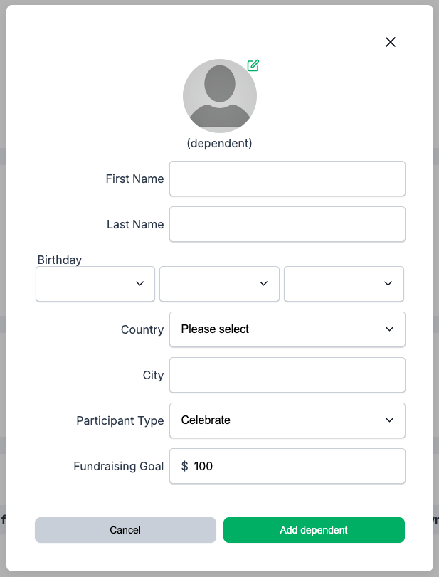439x577 pixels.
Task: Click the dollar sign in Fundraising Goal
Action: click(185, 466)
